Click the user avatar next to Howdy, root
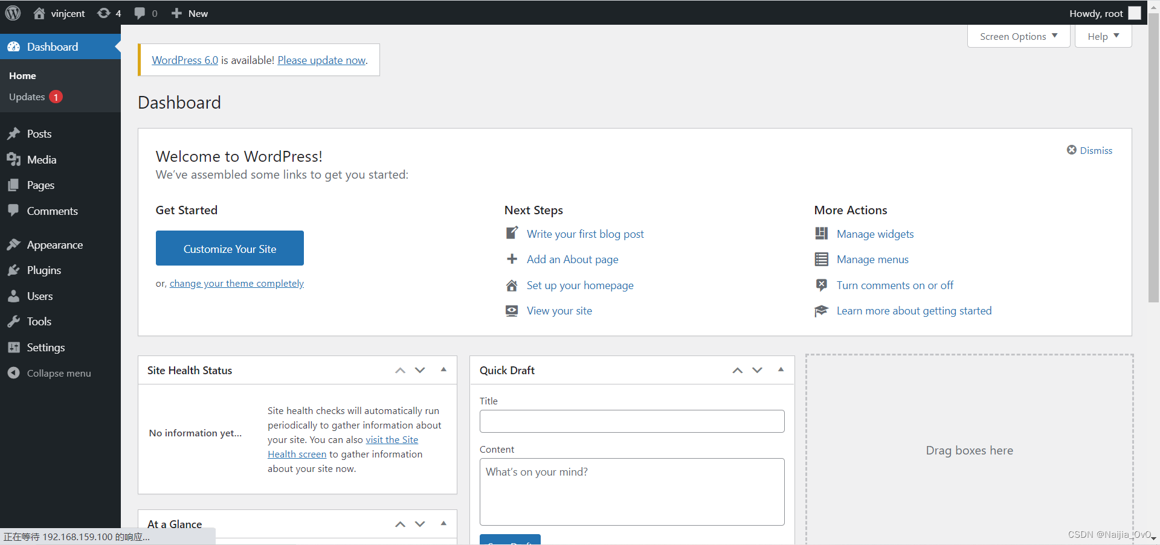The width and height of the screenshot is (1160, 545). tap(1135, 13)
